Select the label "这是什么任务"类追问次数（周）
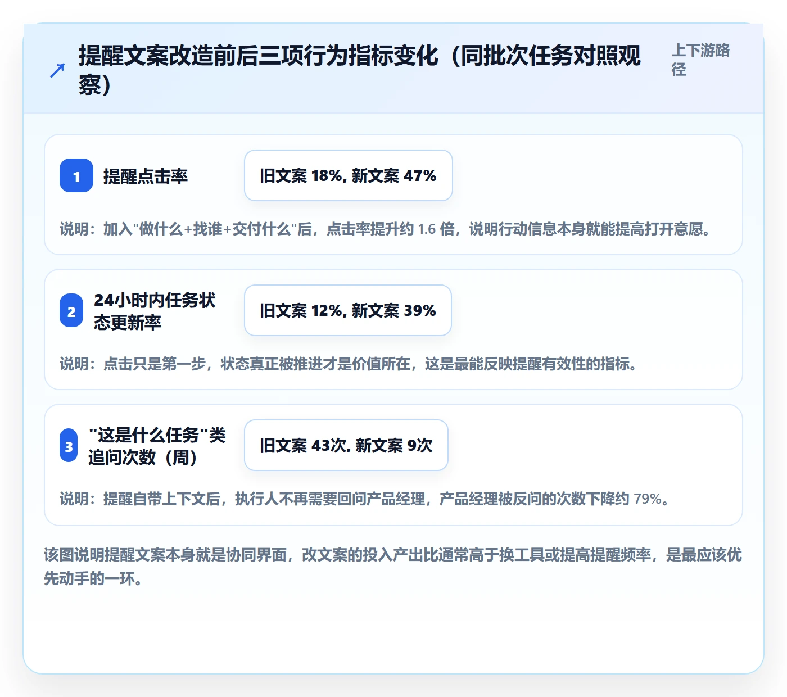The height and width of the screenshot is (697, 787). coord(157,446)
